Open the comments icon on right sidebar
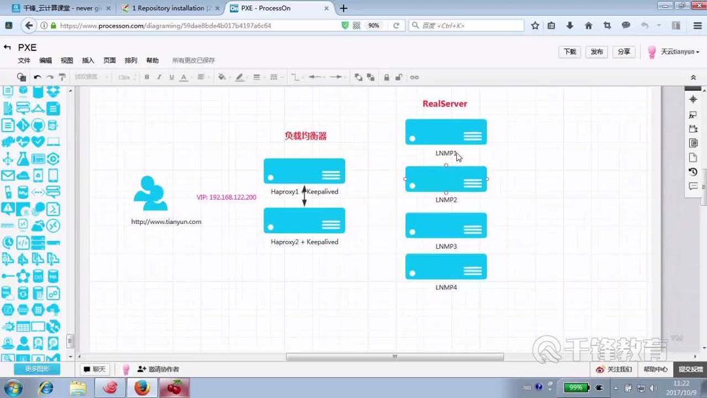The width and height of the screenshot is (707, 398). coord(693,186)
